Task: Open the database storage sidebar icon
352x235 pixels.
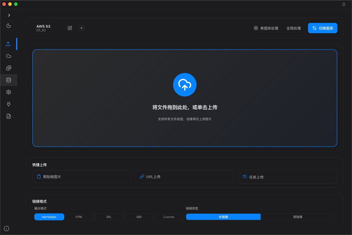Action: click(x=9, y=80)
